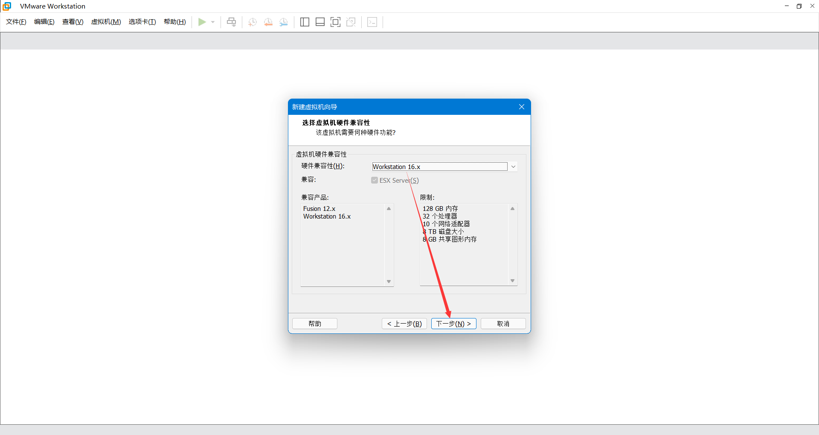Open the 编辑(E) menu
The width and height of the screenshot is (819, 435).
44,22
